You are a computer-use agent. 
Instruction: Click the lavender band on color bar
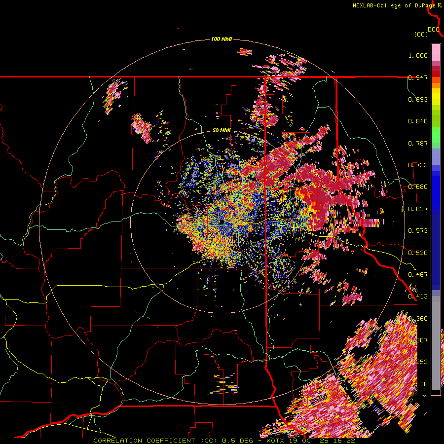tap(436, 156)
